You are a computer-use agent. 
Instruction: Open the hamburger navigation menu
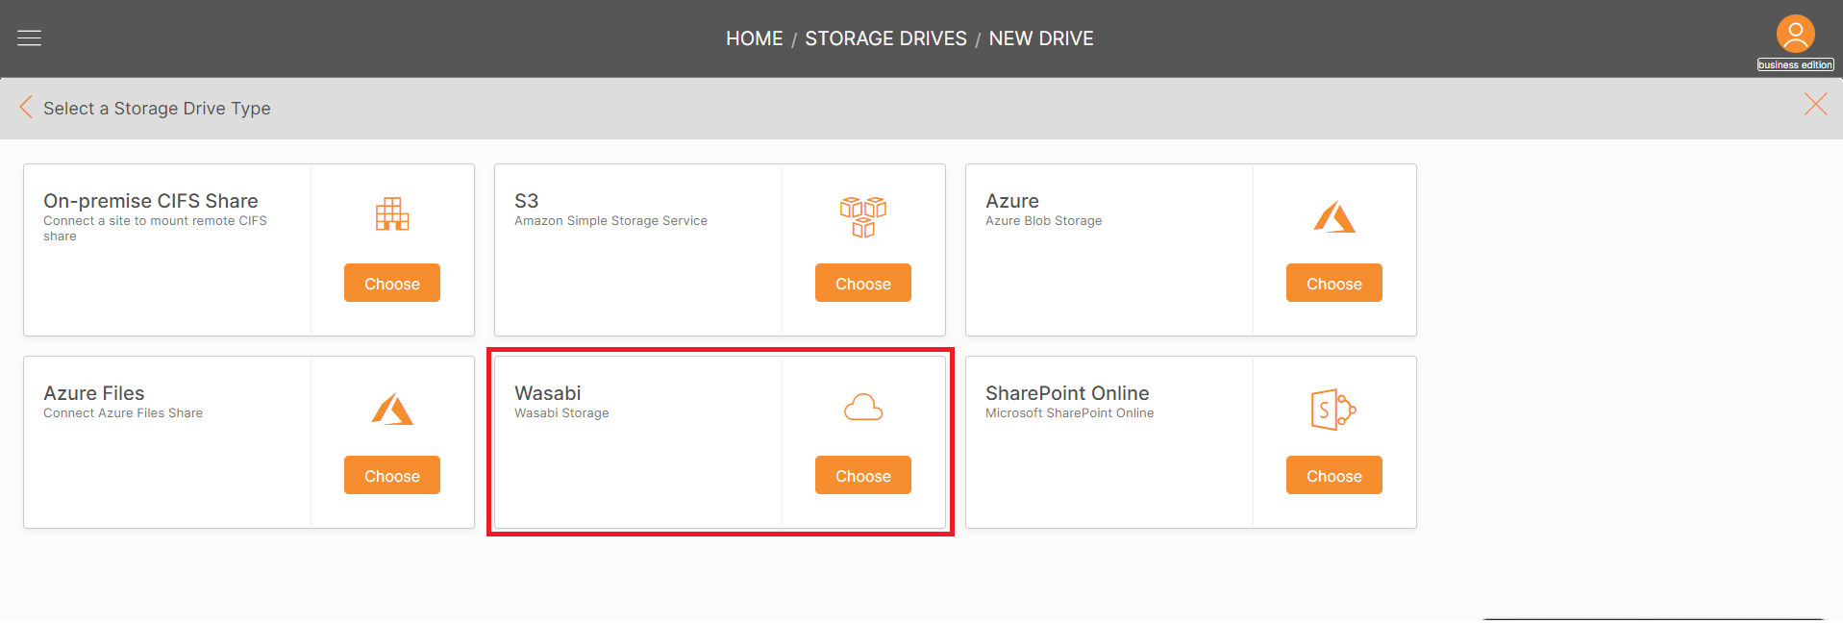(30, 38)
